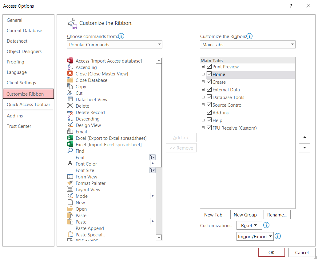The height and width of the screenshot is (260, 318).
Task: Open the Trust Center options page
Action: click(x=19, y=126)
